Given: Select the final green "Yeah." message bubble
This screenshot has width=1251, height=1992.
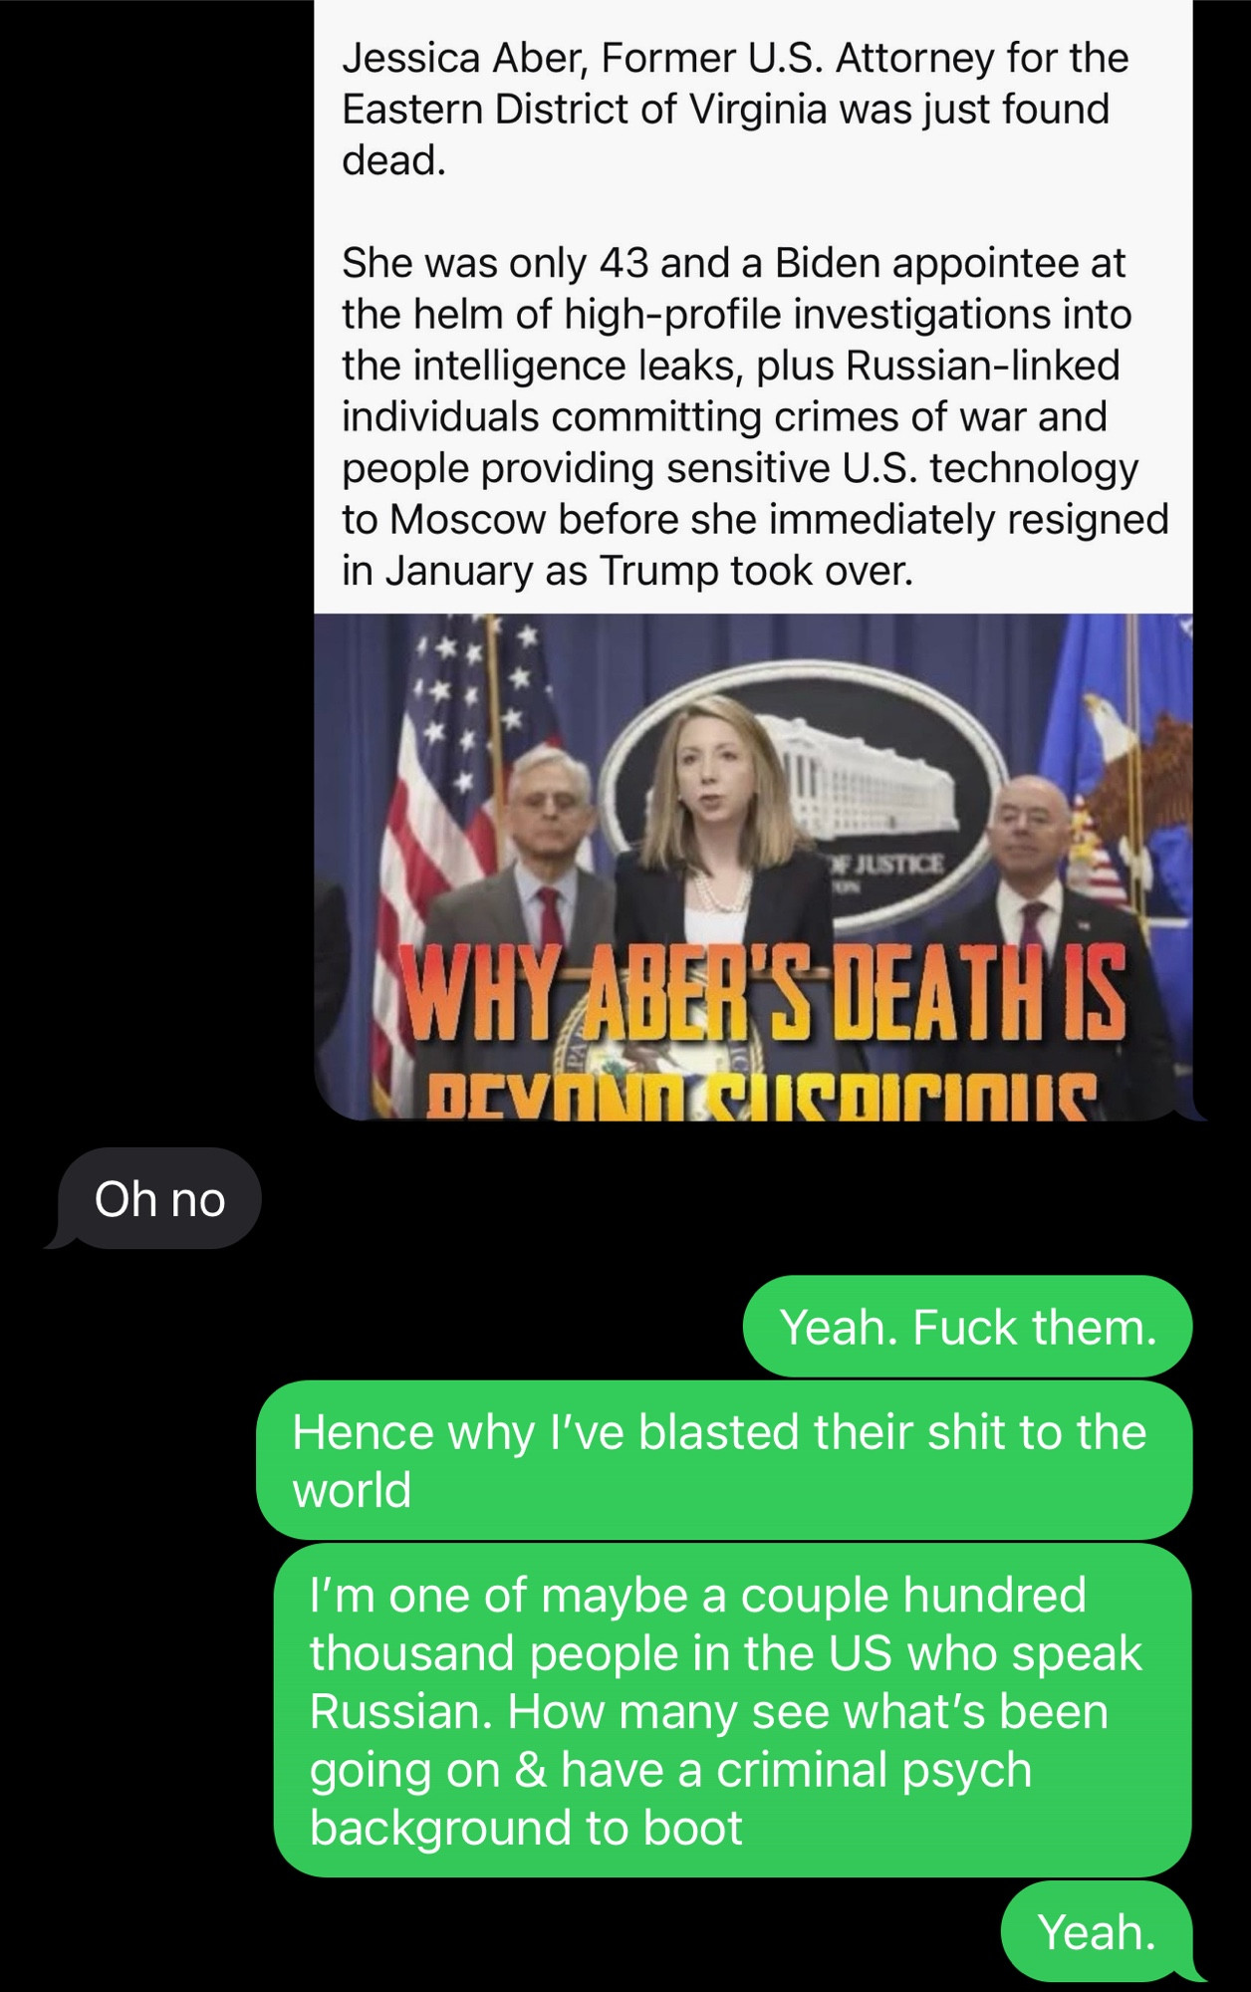Looking at the screenshot, I should tap(1098, 1931).
